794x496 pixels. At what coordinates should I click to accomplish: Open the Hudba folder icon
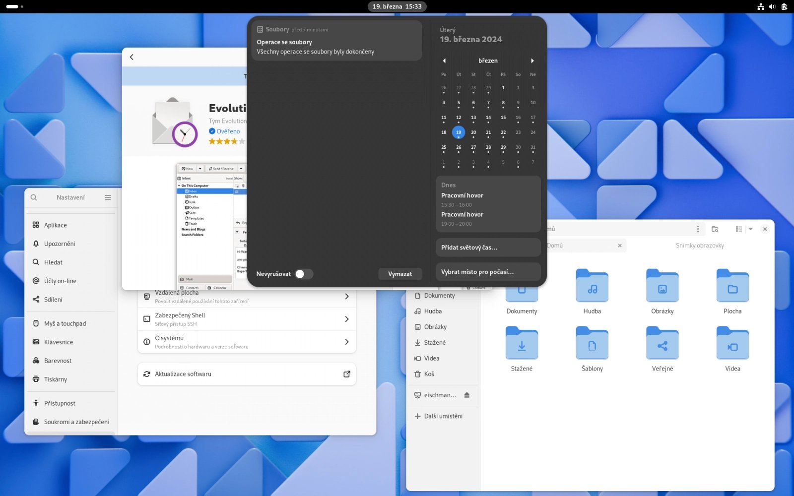coord(592,286)
